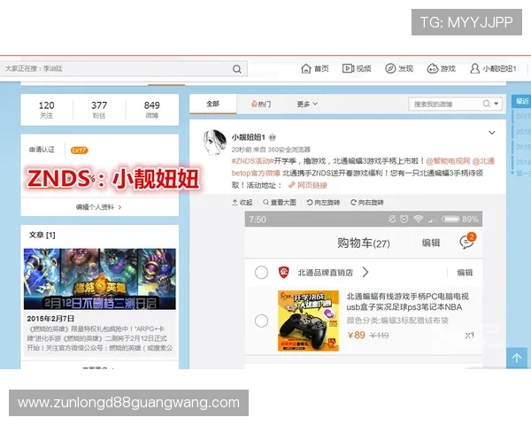
Task: Click the 849 微博 posts count
Action: (151, 110)
